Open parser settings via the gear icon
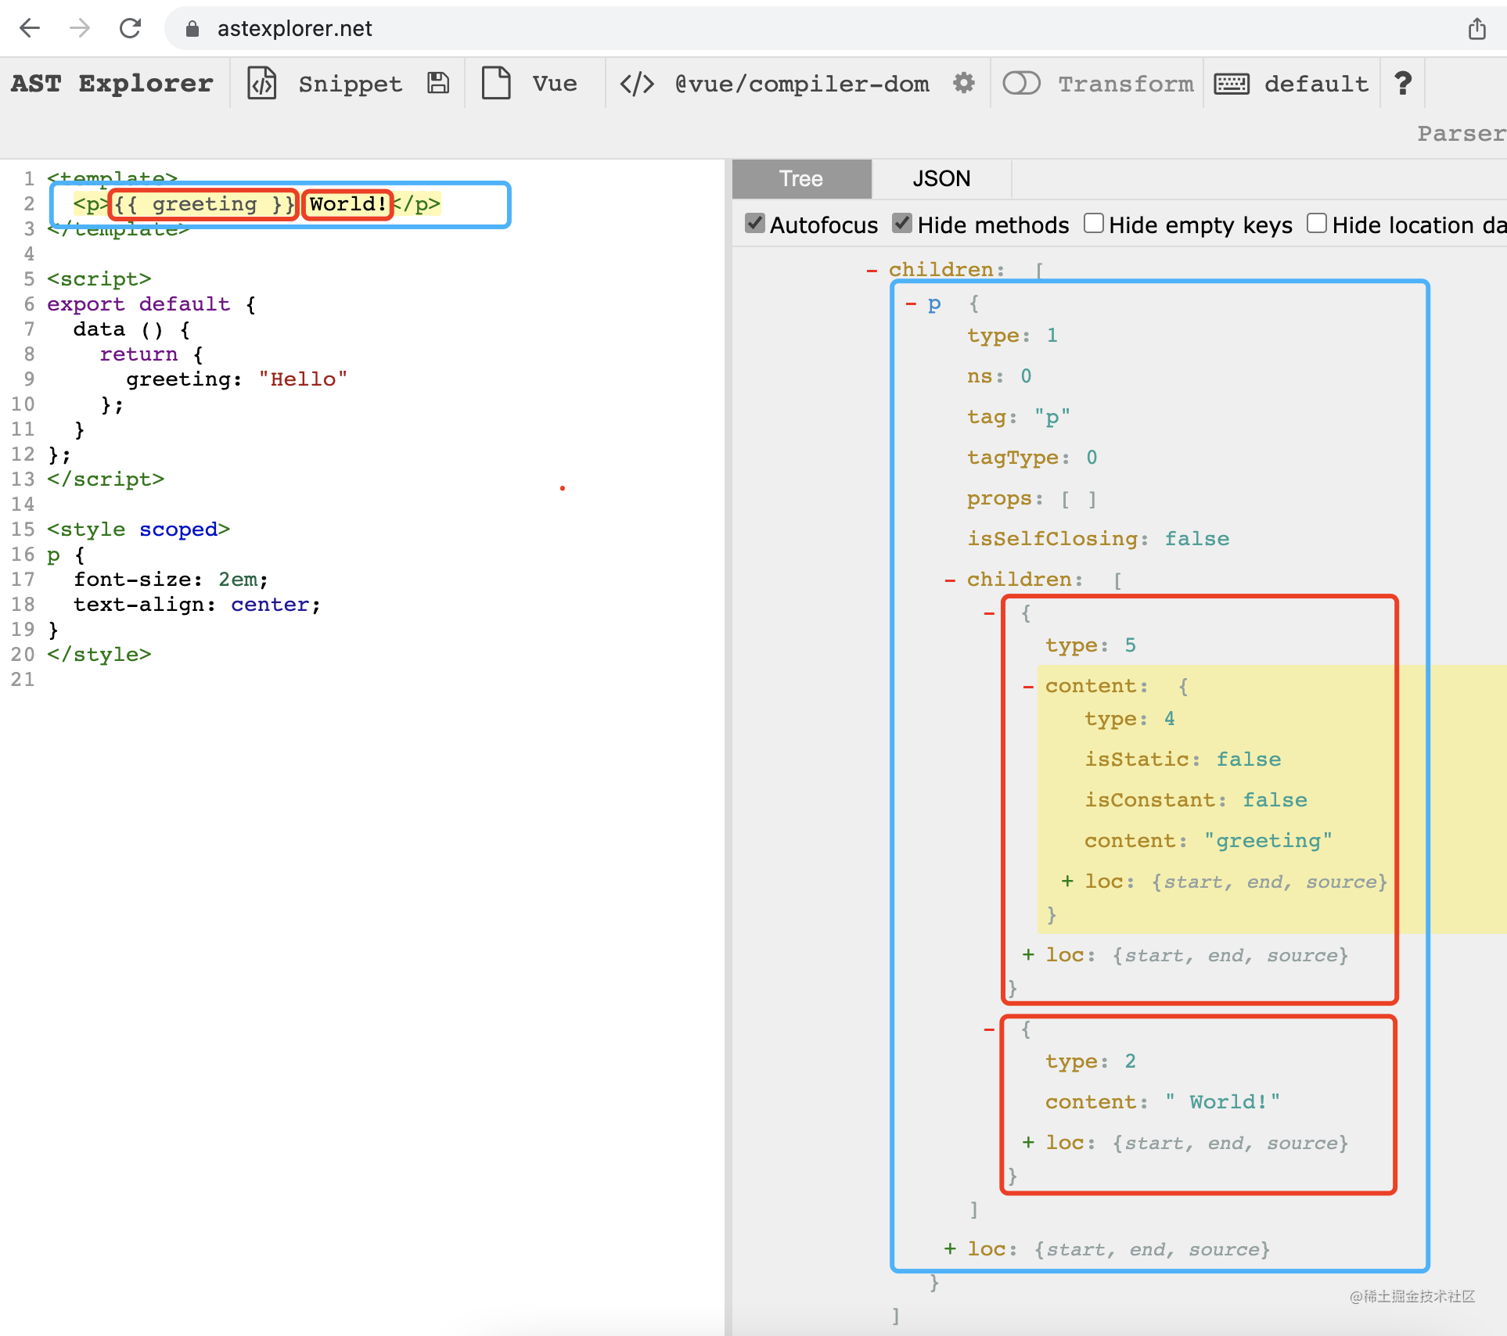The width and height of the screenshot is (1507, 1336). point(964,83)
